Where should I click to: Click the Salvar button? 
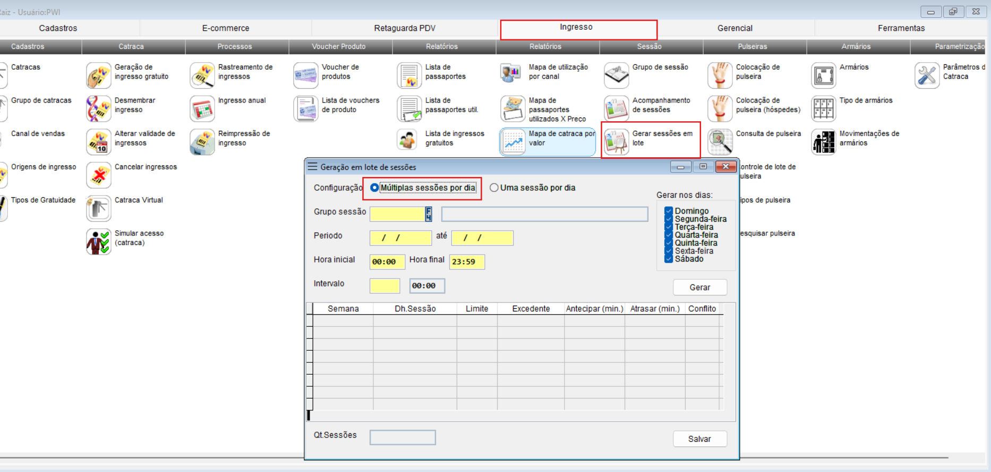pyautogui.click(x=699, y=439)
